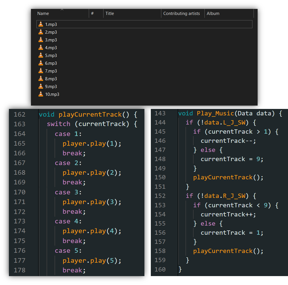Image resolution: width=288 pixels, height=285 pixels.
Task: Click the VLC icon of 3.mp3
Action: tap(41, 40)
